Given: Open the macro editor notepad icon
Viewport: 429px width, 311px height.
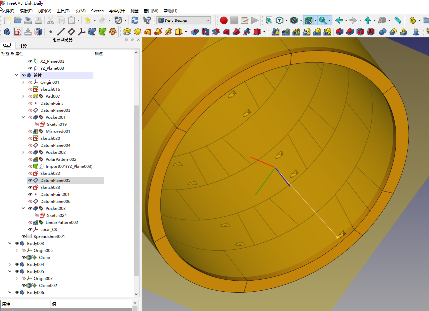Looking at the screenshot, I should (245, 20).
